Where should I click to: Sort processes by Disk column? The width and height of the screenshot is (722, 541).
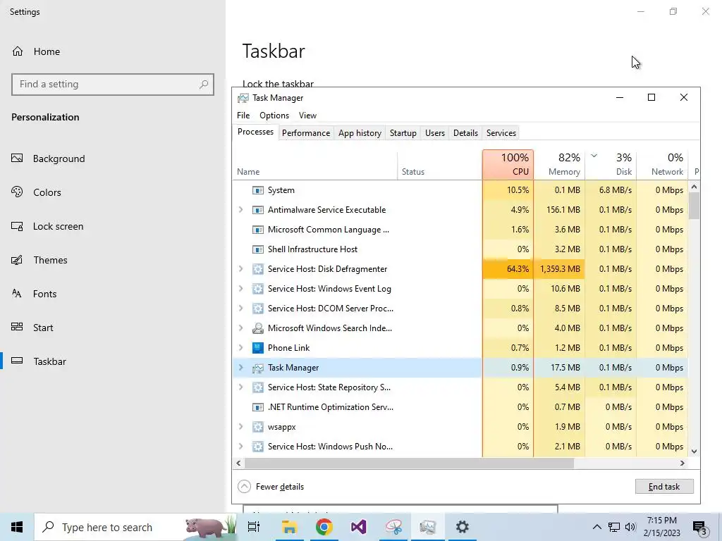point(611,165)
